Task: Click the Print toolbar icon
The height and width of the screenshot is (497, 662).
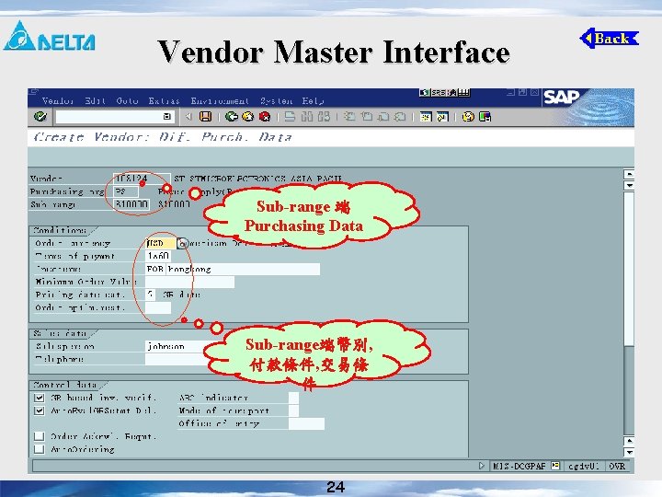Action: coord(290,117)
